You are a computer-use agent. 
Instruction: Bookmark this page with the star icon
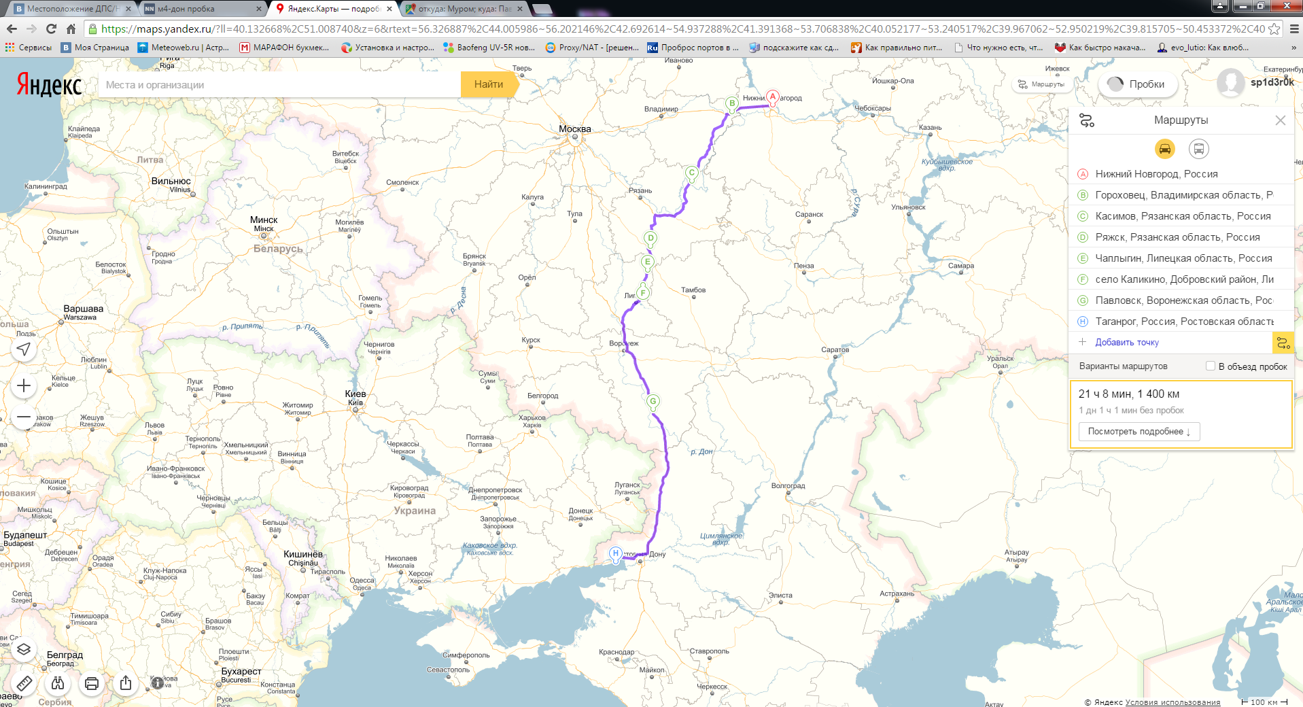(x=1274, y=29)
